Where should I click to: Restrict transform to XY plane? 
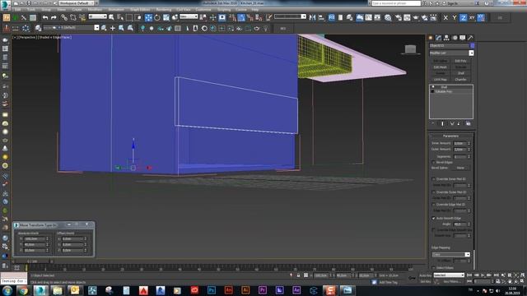[472, 17]
